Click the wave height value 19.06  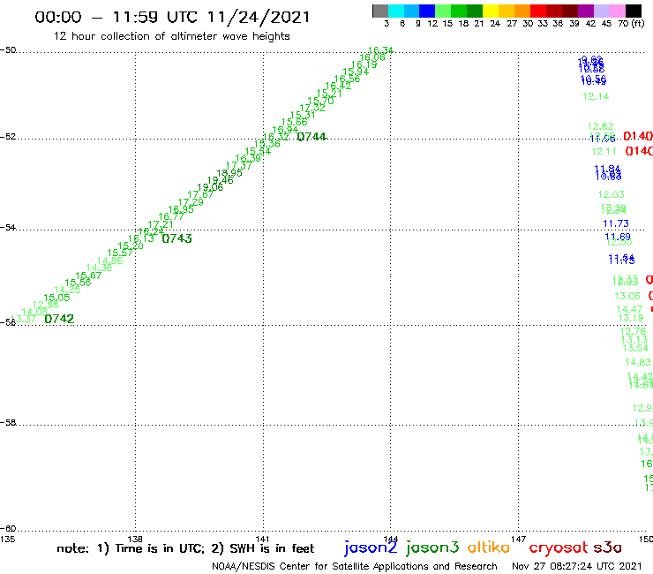[x=210, y=187]
